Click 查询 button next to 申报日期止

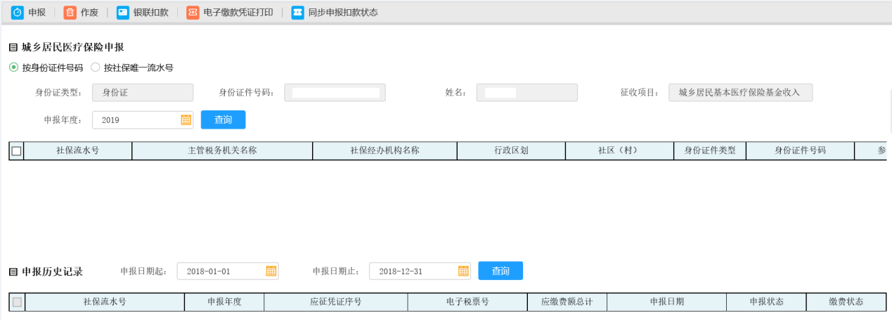coord(500,271)
